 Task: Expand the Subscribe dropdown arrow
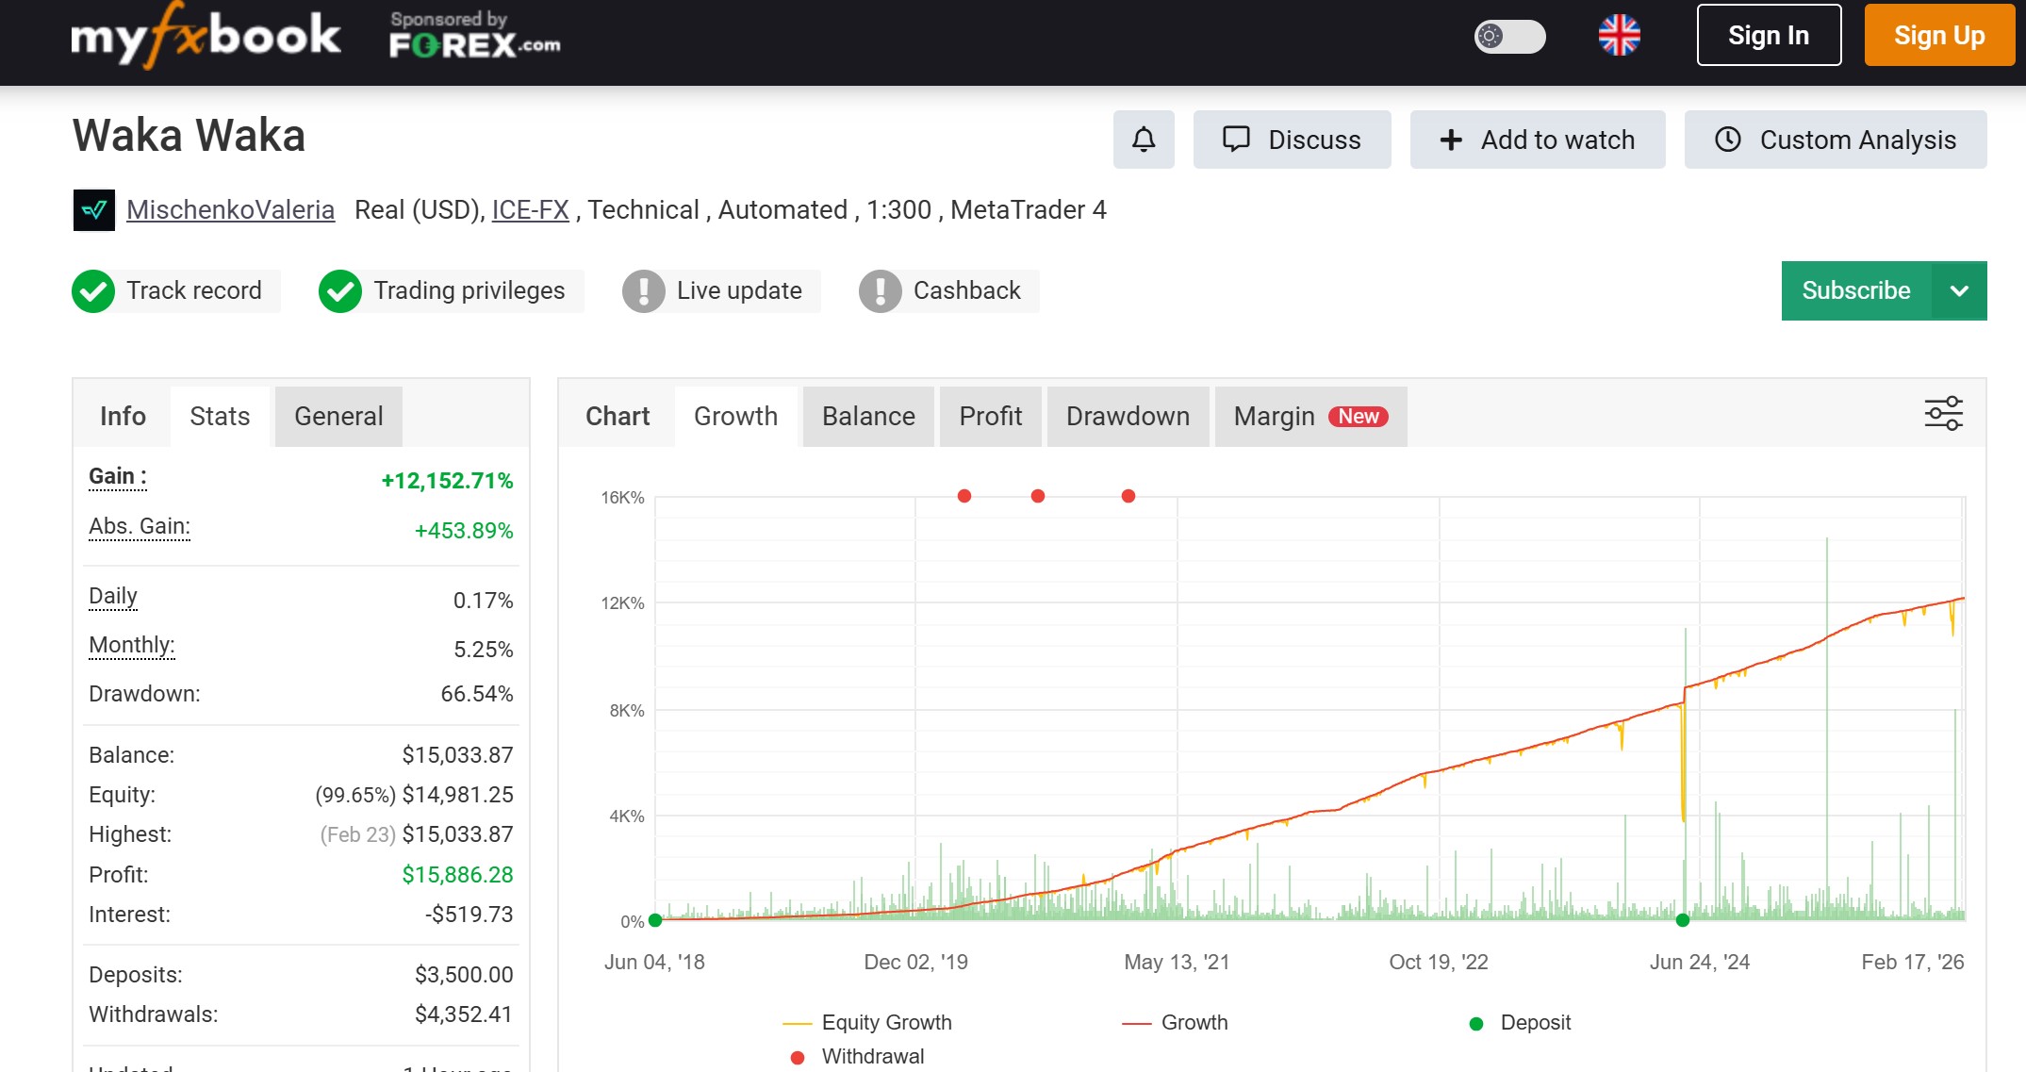click(1959, 290)
